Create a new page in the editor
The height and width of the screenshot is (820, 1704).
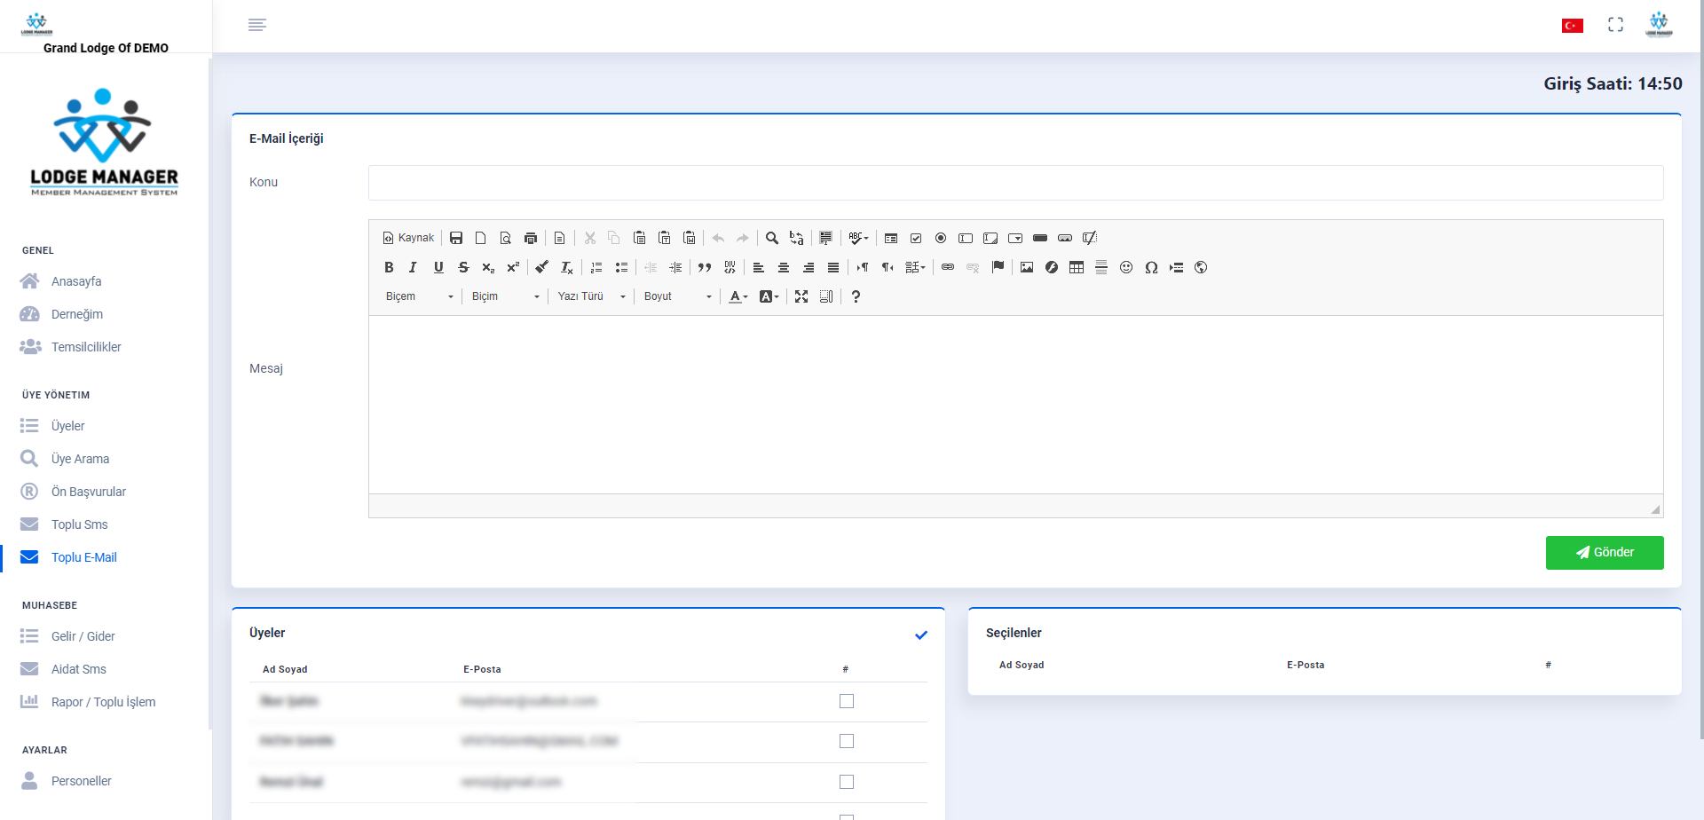(x=481, y=238)
